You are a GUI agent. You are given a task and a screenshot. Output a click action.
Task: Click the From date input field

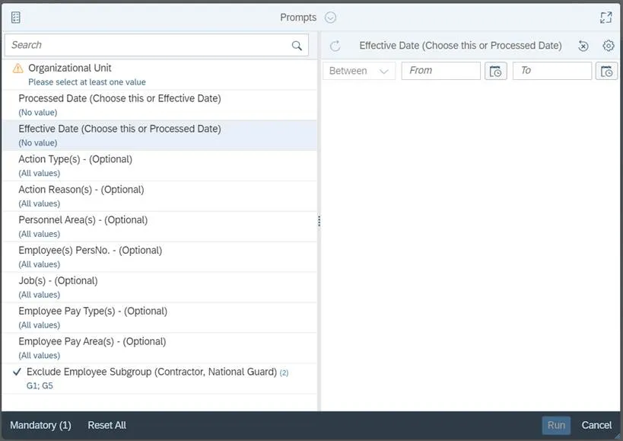(x=440, y=71)
